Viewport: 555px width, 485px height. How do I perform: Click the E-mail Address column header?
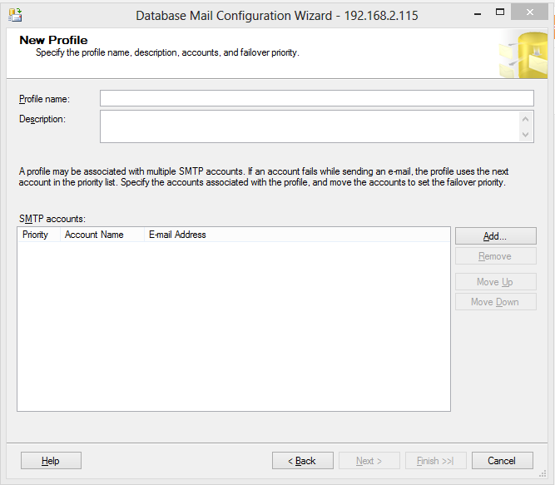point(297,235)
